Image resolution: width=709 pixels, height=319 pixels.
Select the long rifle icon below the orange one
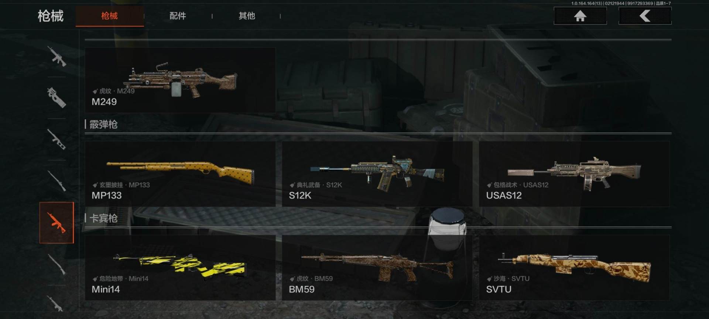coord(56,264)
